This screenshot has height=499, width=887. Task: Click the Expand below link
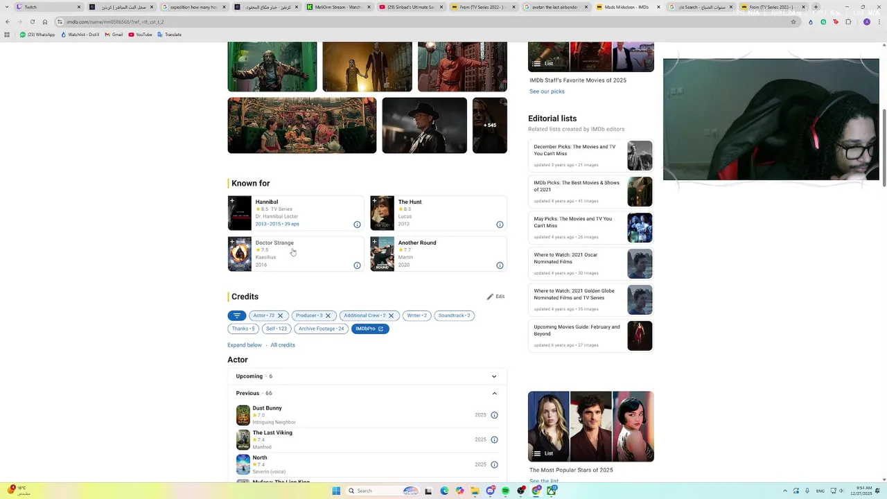[245, 345]
